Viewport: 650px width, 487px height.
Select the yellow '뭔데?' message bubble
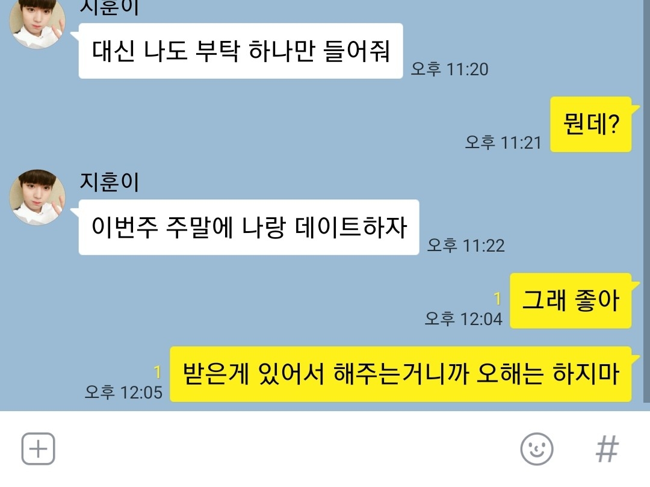pos(591,125)
